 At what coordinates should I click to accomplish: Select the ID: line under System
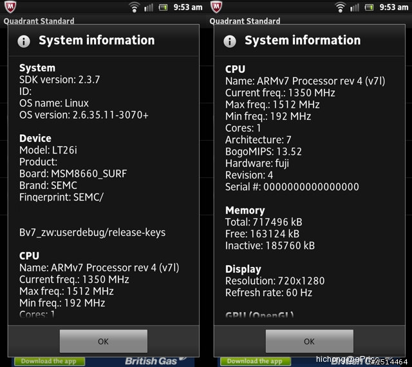point(26,92)
